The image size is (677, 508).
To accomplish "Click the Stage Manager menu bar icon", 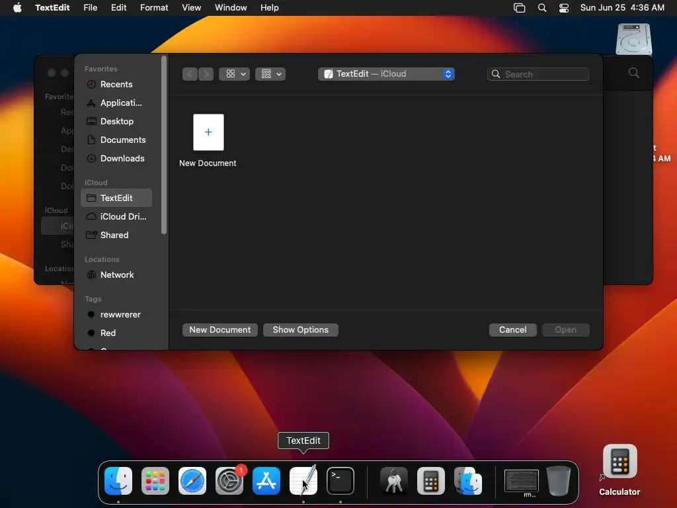I will pyautogui.click(x=520, y=8).
